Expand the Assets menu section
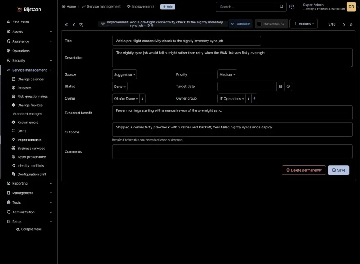 point(29,32)
